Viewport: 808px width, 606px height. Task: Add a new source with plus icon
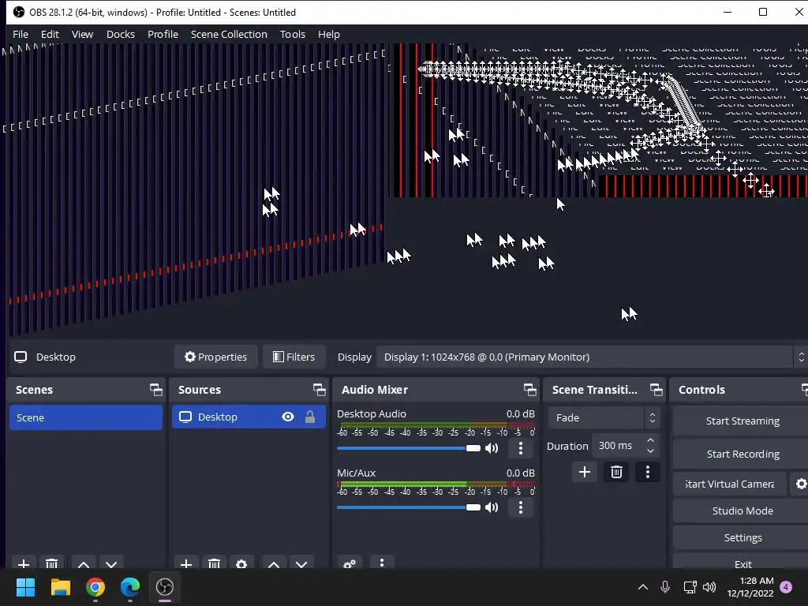[186, 563]
